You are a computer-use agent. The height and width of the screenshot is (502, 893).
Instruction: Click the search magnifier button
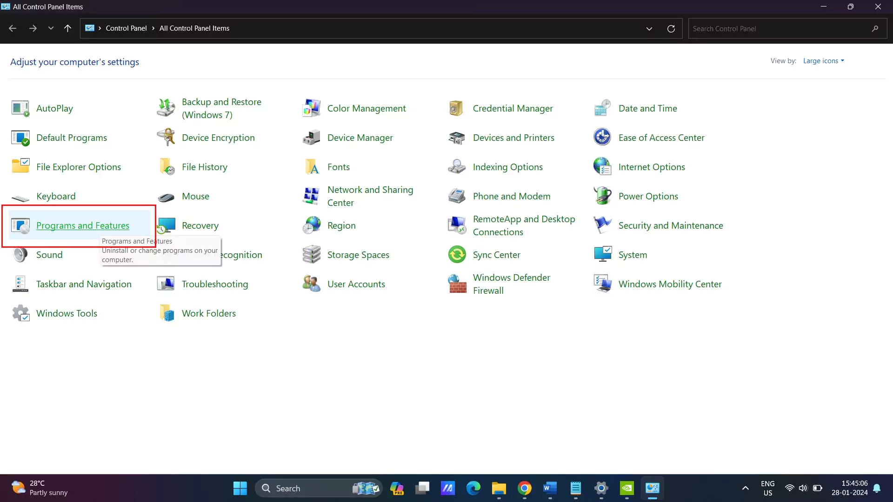click(875, 28)
